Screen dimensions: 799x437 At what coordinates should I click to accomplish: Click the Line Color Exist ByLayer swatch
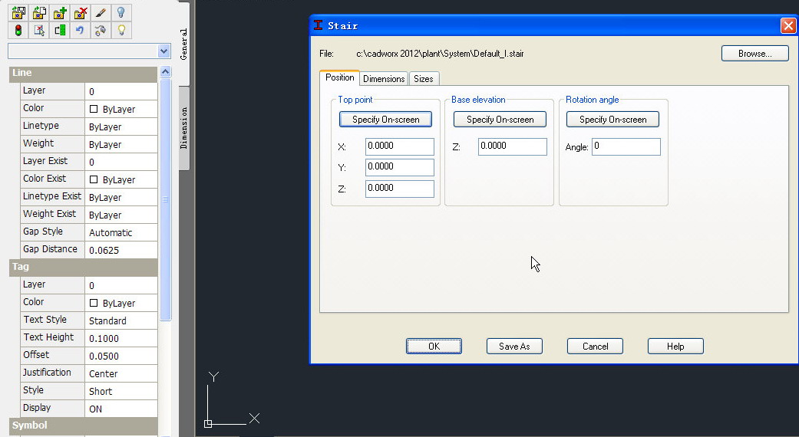[x=94, y=179]
